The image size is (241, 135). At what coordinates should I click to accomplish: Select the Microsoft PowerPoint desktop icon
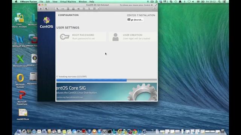click(22, 98)
